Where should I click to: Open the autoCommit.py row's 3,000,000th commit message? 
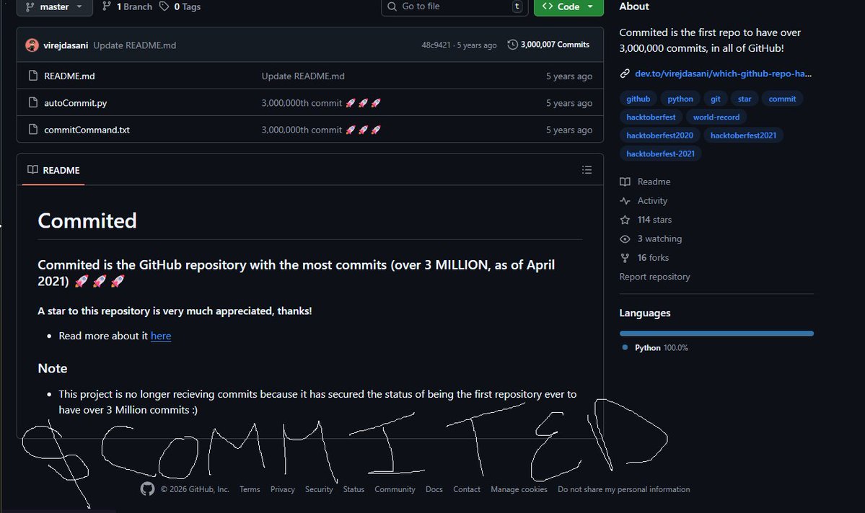point(321,103)
